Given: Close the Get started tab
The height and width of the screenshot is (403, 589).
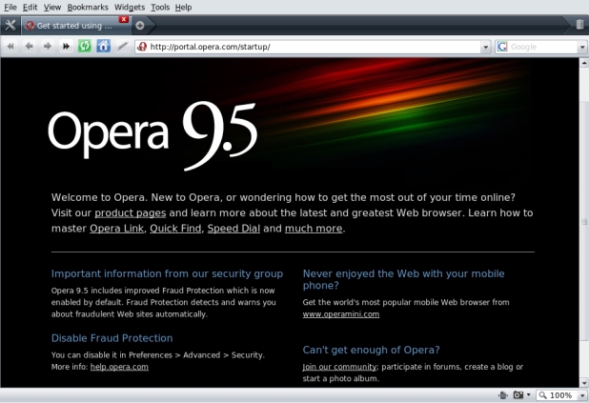Looking at the screenshot, I should (124, 19).
